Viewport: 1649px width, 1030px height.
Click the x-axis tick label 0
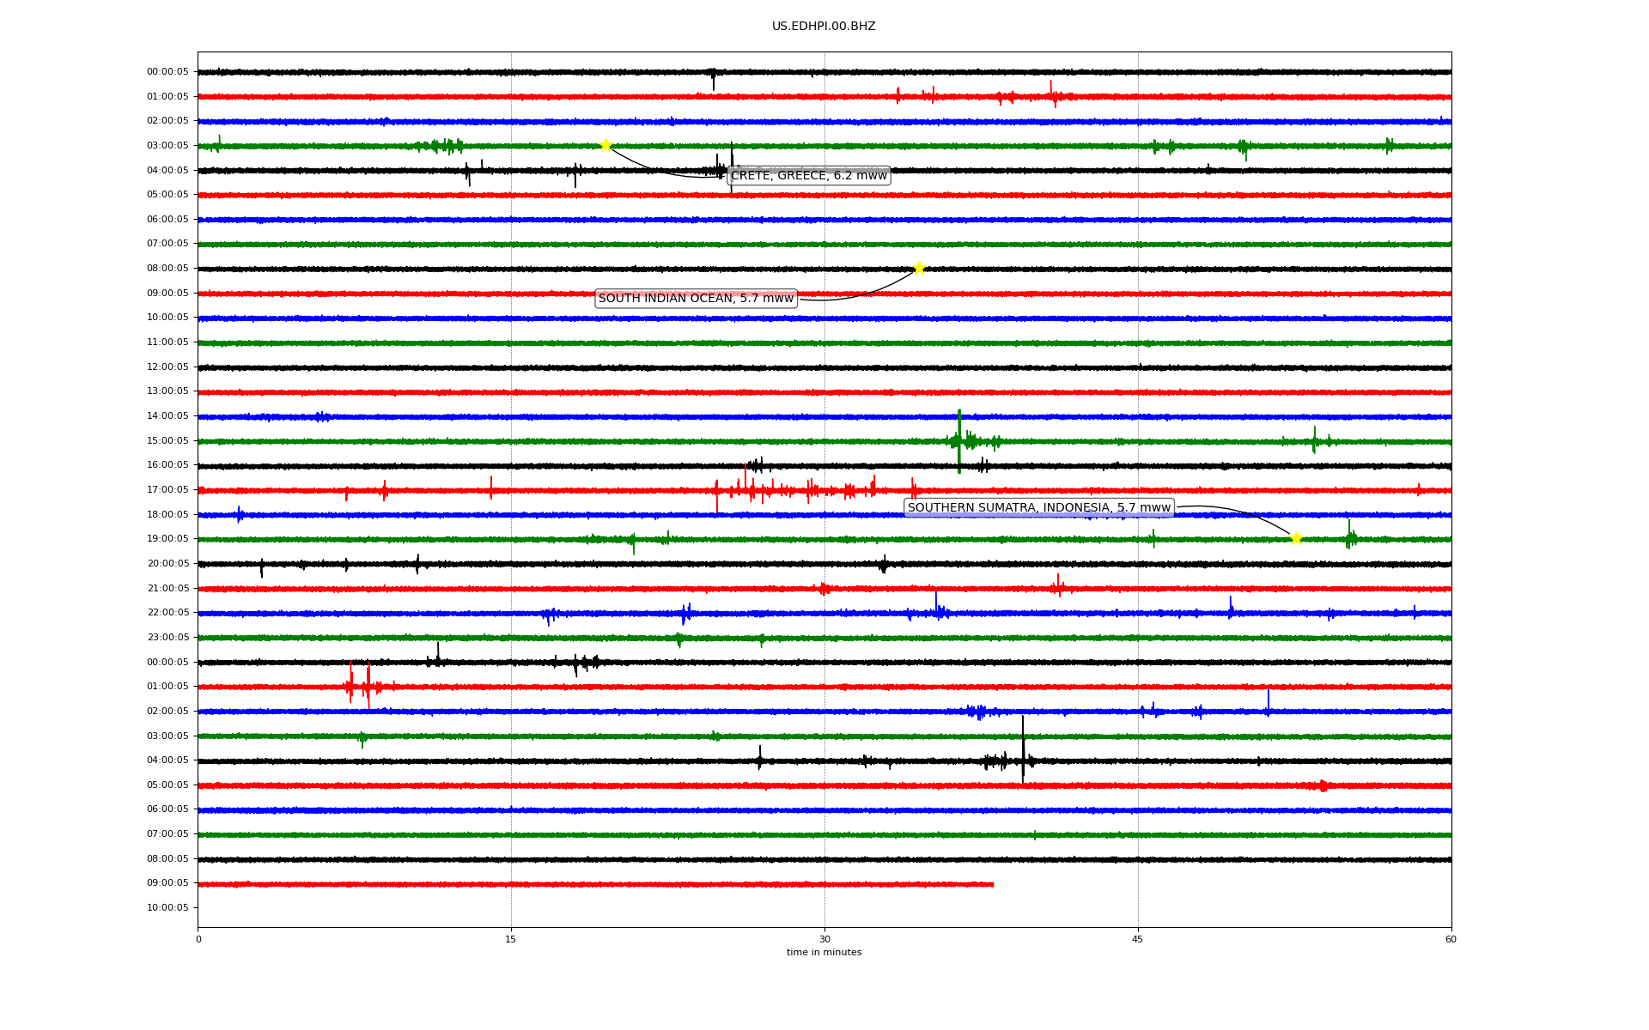tap(198, 940)
